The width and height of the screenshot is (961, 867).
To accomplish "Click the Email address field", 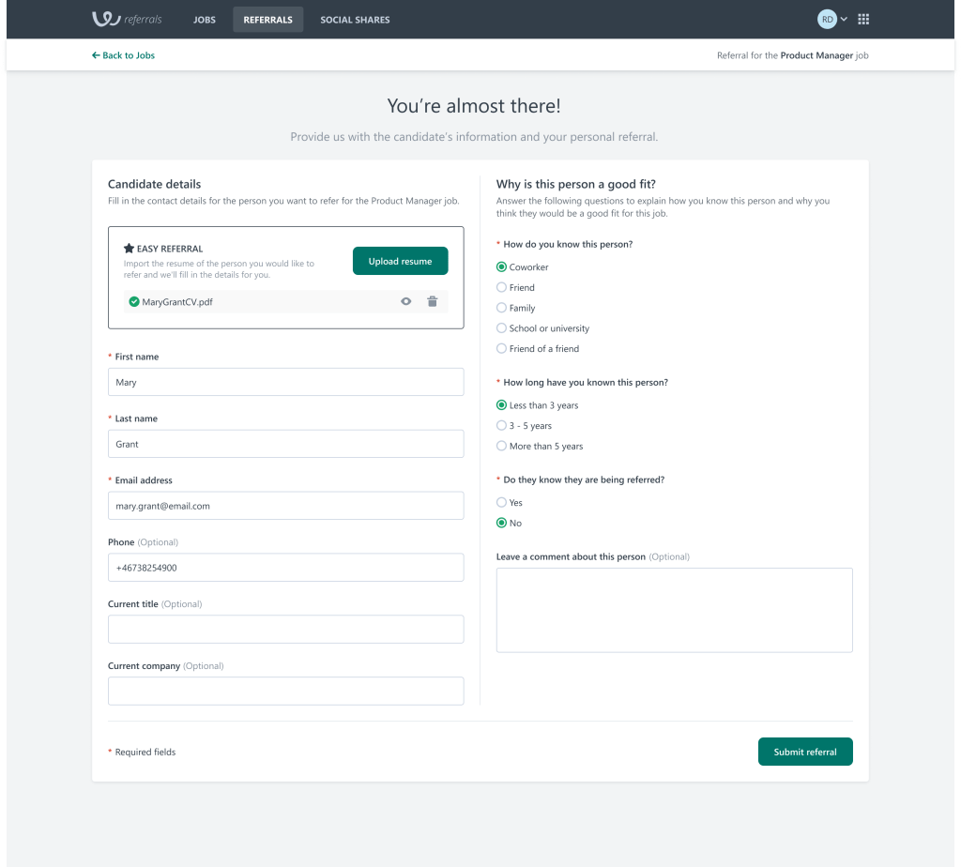I will pyautogui.click(x=285, y=506).
